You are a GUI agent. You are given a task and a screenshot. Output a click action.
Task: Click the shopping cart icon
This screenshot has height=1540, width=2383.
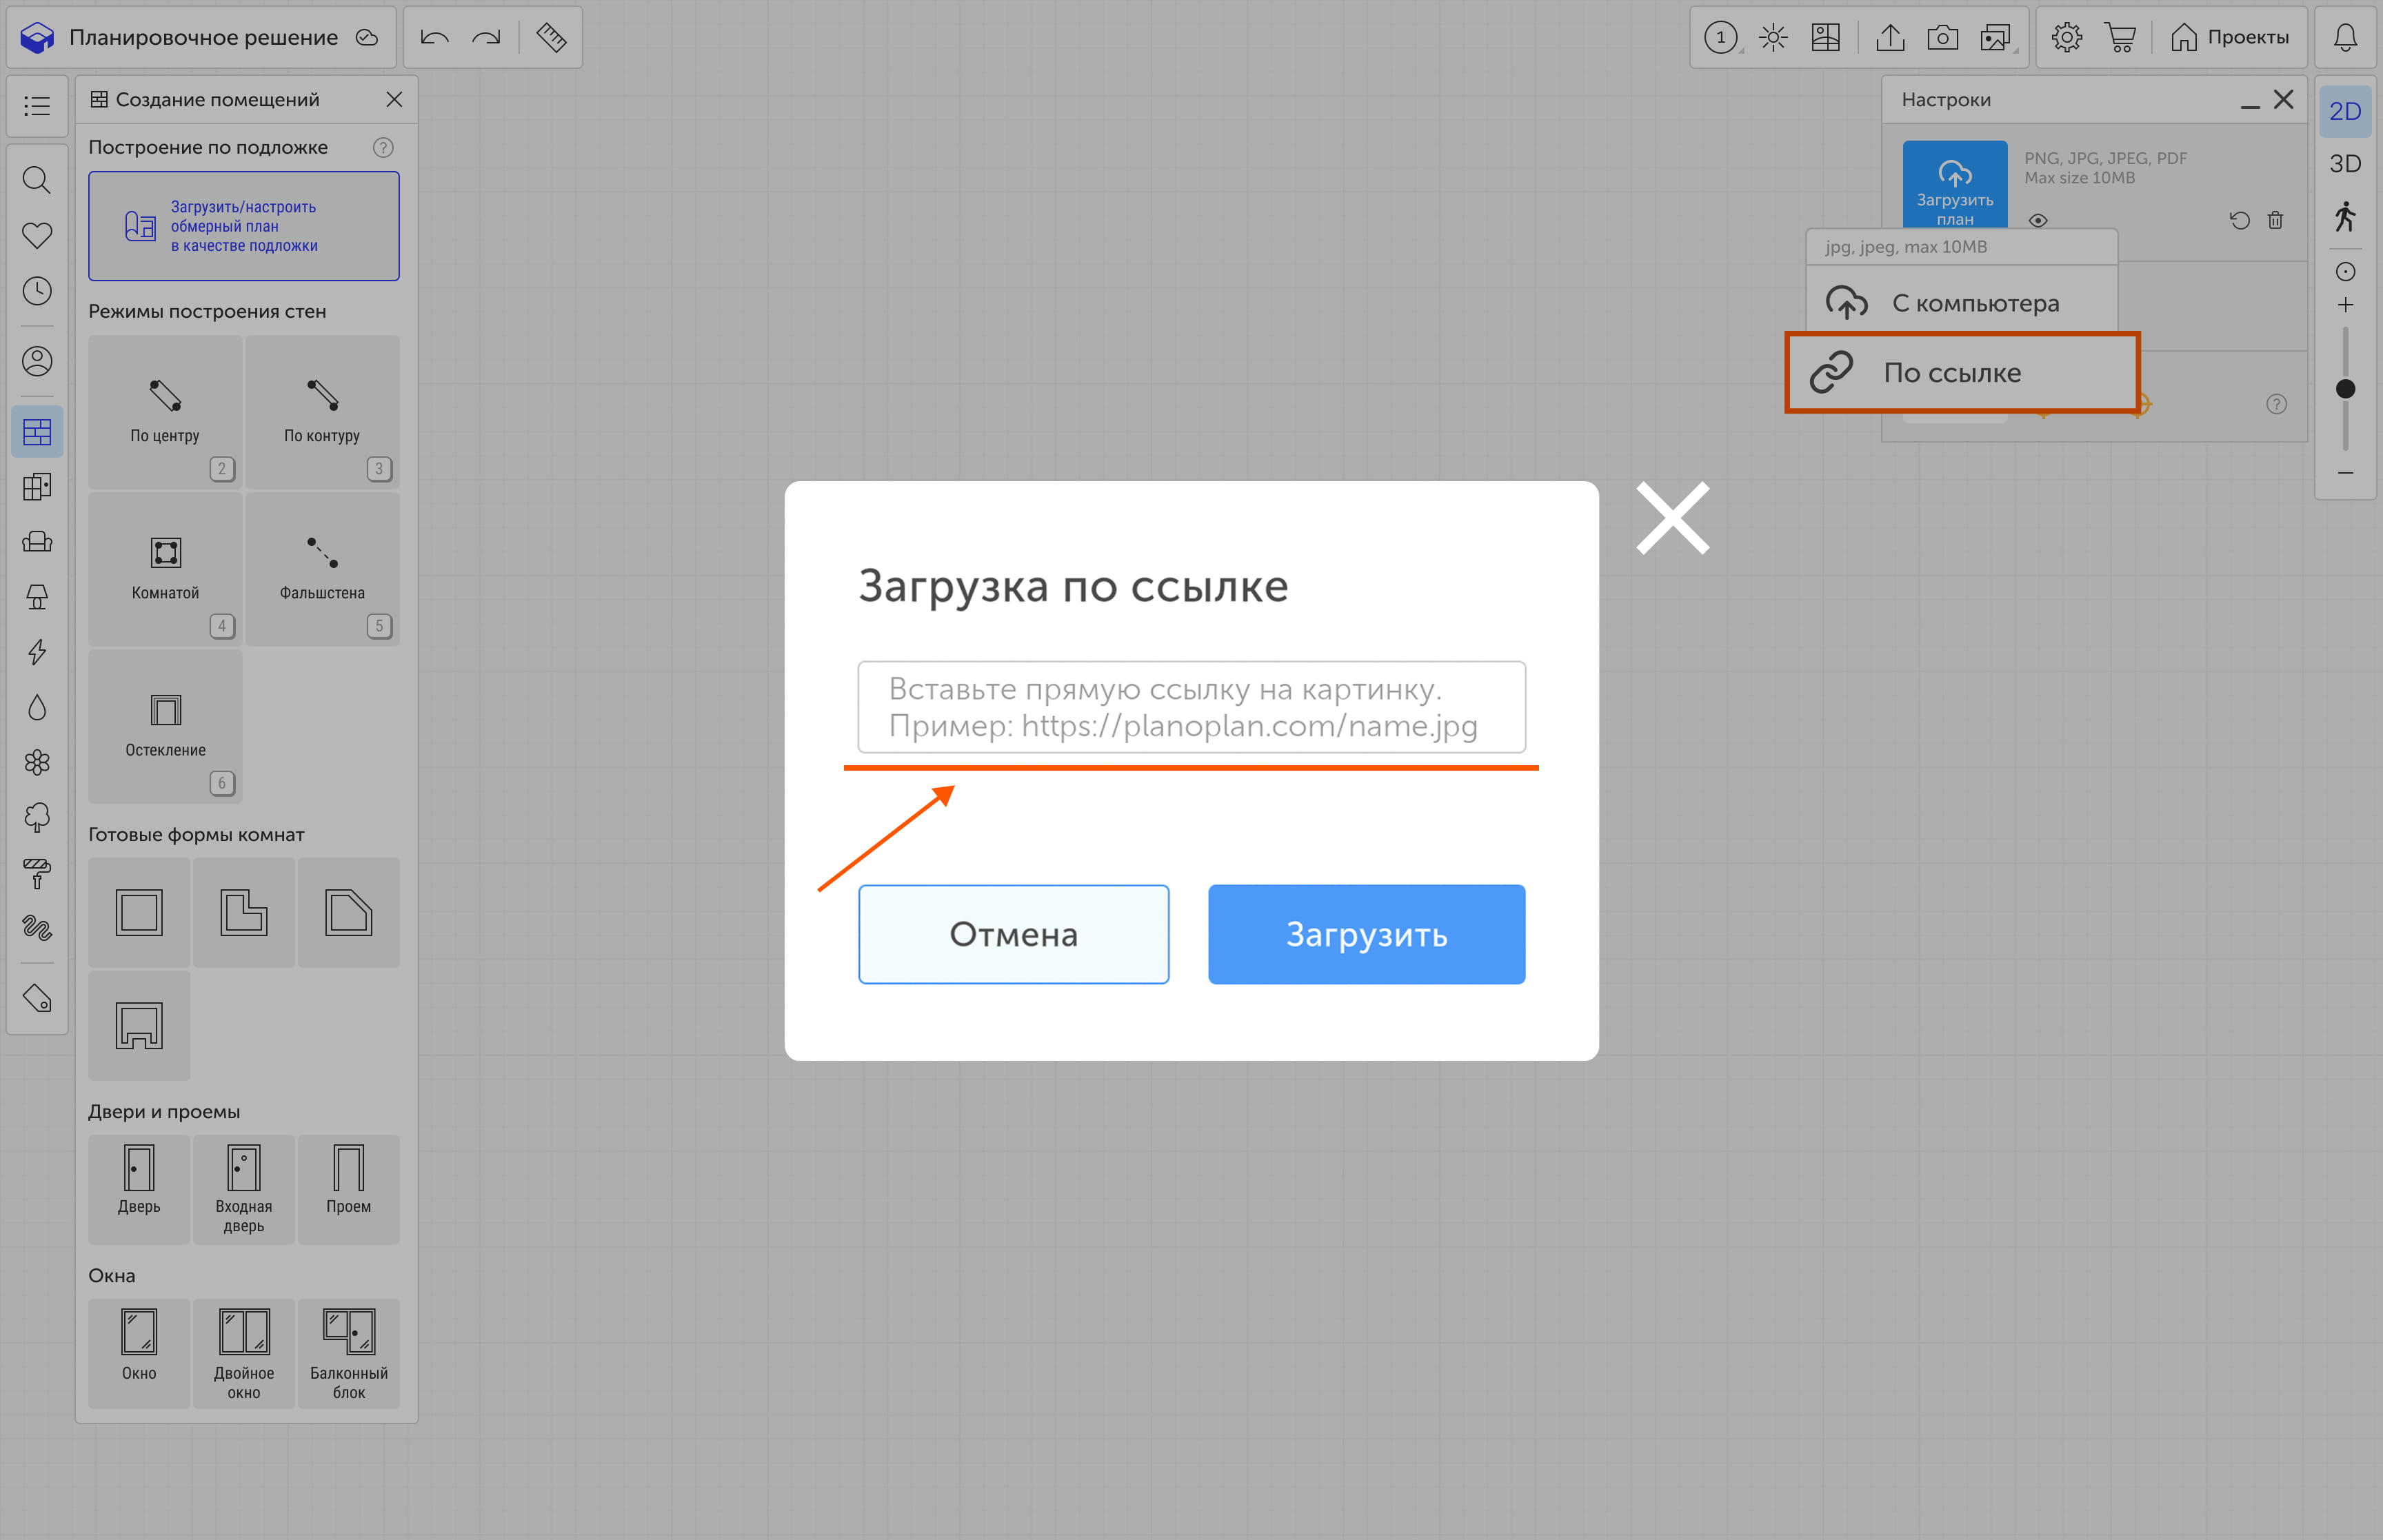click(x=2119, y=38)
